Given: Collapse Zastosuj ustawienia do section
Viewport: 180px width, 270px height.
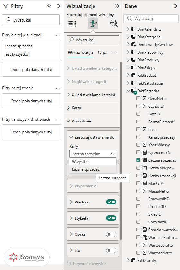Looking at the screenshot, I should (93, 137).
